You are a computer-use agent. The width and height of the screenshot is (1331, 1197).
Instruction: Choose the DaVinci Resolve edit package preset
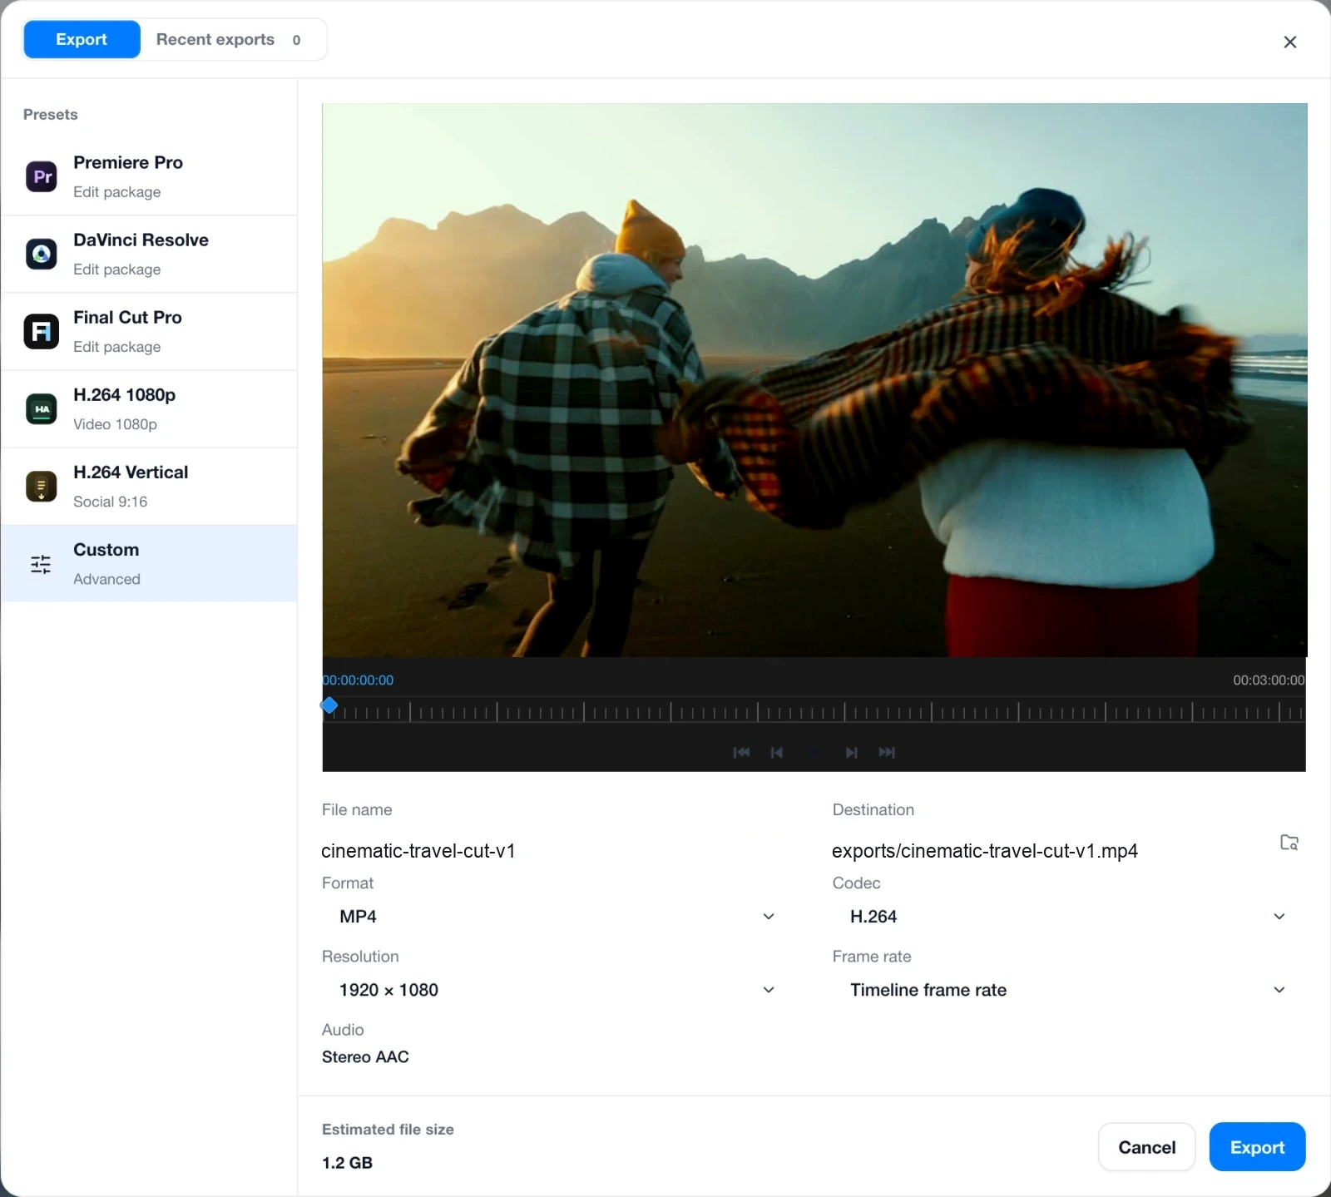150,255
